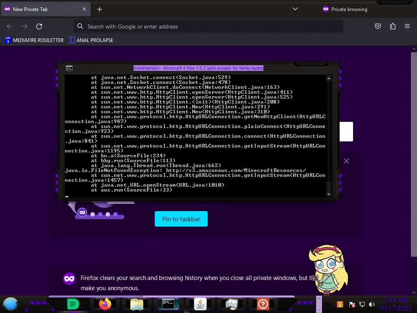This screenshot has height=313, width=417.
Task: Open the Extensions puzzle icon
Action: click(x=393, y=26)
